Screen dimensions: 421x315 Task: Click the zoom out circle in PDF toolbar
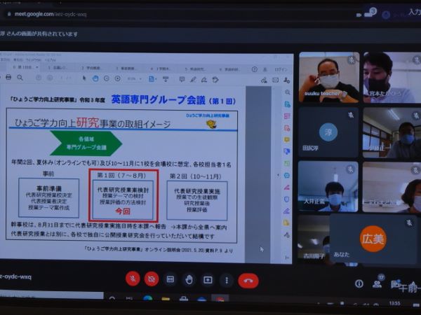tap(107, 78)
